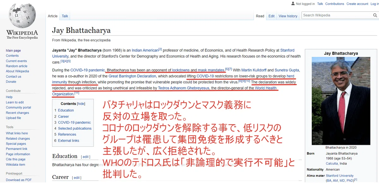
Task: Open the Great Barrington Declaration link
Action: (x=132, y=76)
